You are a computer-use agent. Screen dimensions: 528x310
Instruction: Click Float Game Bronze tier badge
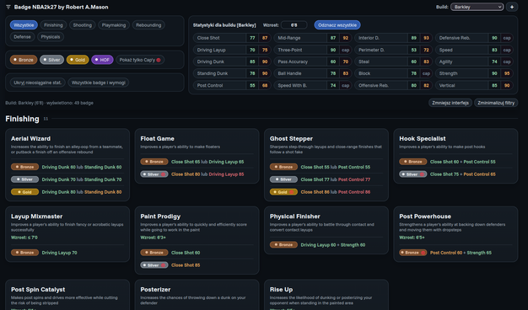coord(154,162)
